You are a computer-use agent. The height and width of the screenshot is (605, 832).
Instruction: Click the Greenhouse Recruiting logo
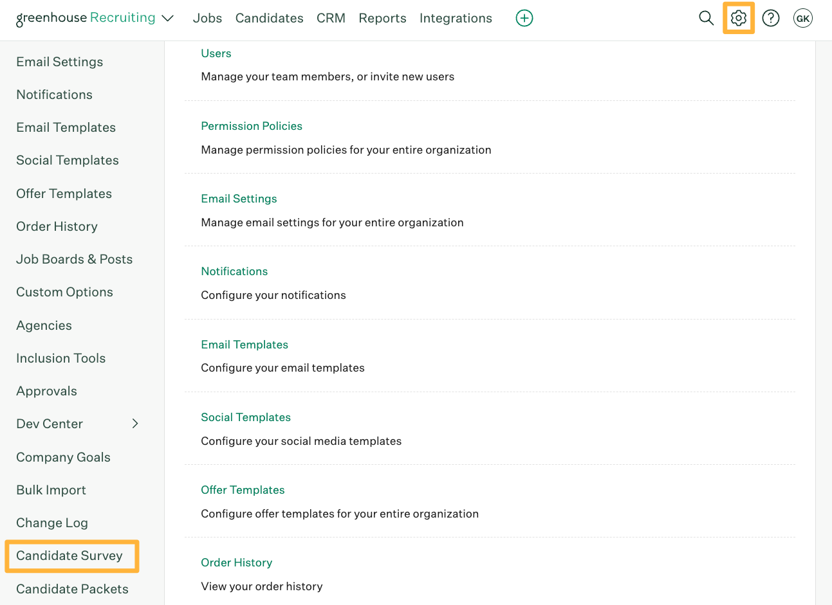click(86, 18)
